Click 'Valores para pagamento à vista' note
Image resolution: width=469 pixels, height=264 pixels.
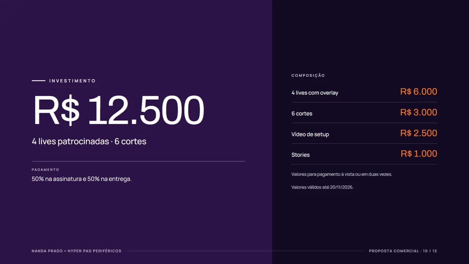point(342,174)
